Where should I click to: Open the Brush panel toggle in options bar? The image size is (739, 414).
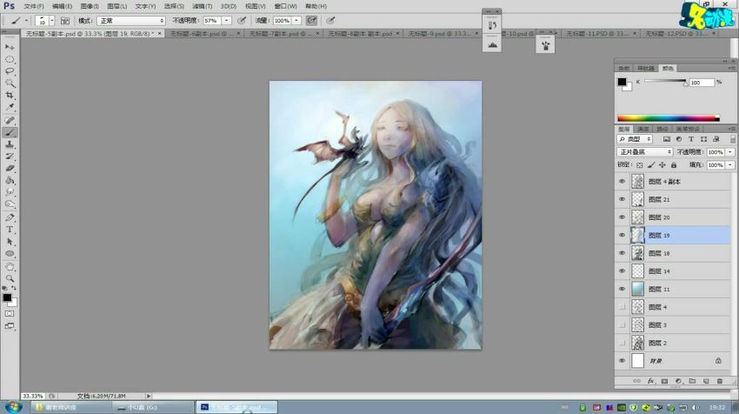65,21
